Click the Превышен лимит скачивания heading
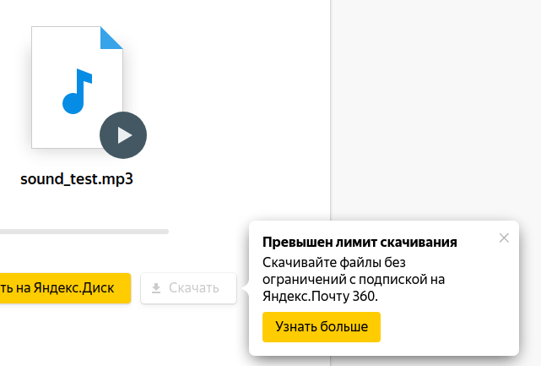The image size is (541, 366). point(360,242)
